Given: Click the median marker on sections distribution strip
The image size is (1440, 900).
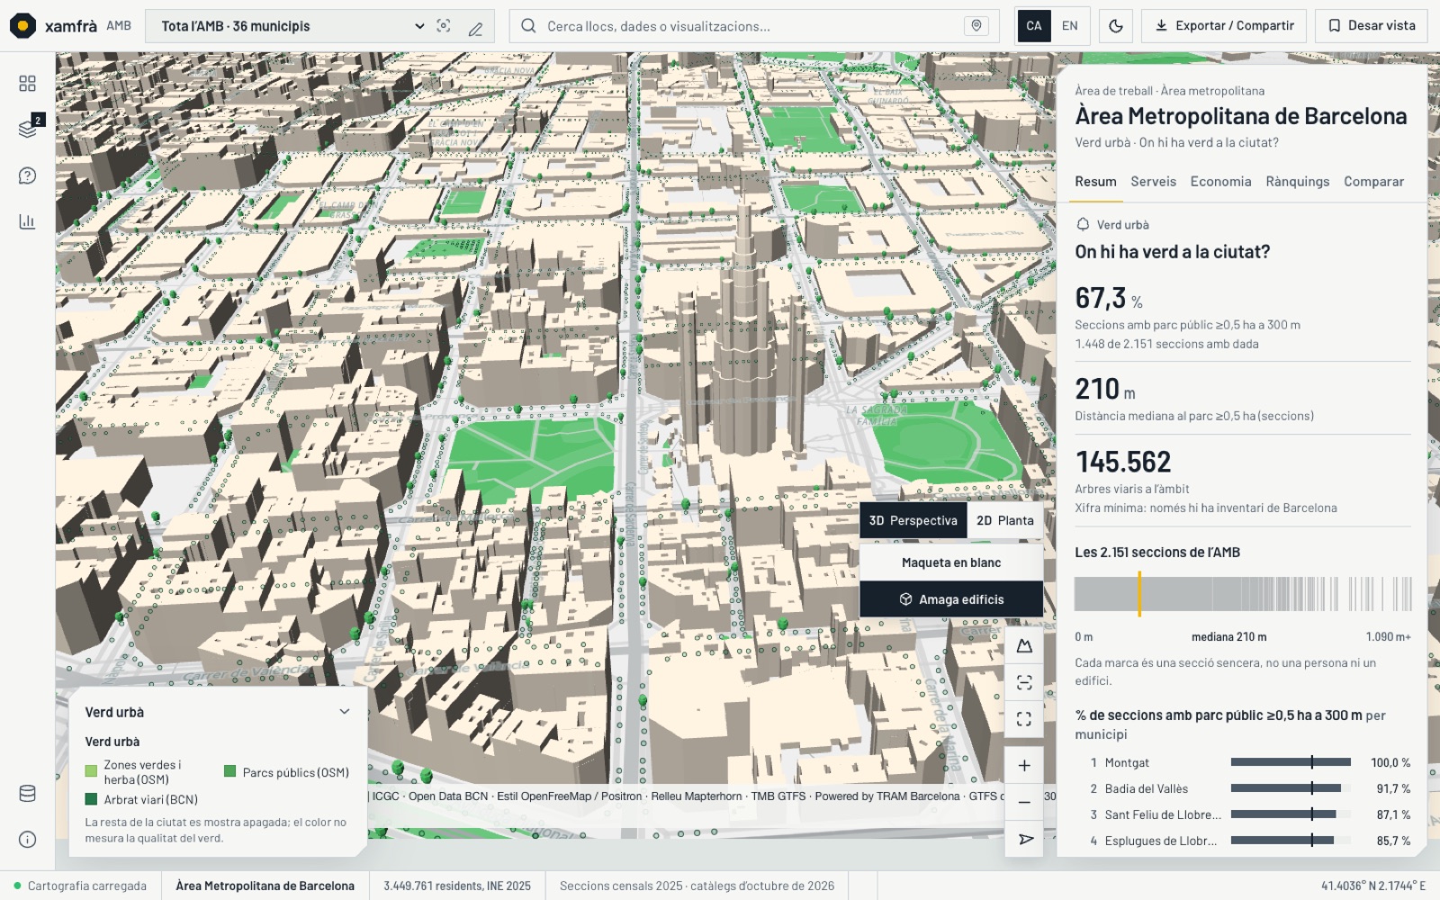Looking at the screenshot, I should point(1139,595).
